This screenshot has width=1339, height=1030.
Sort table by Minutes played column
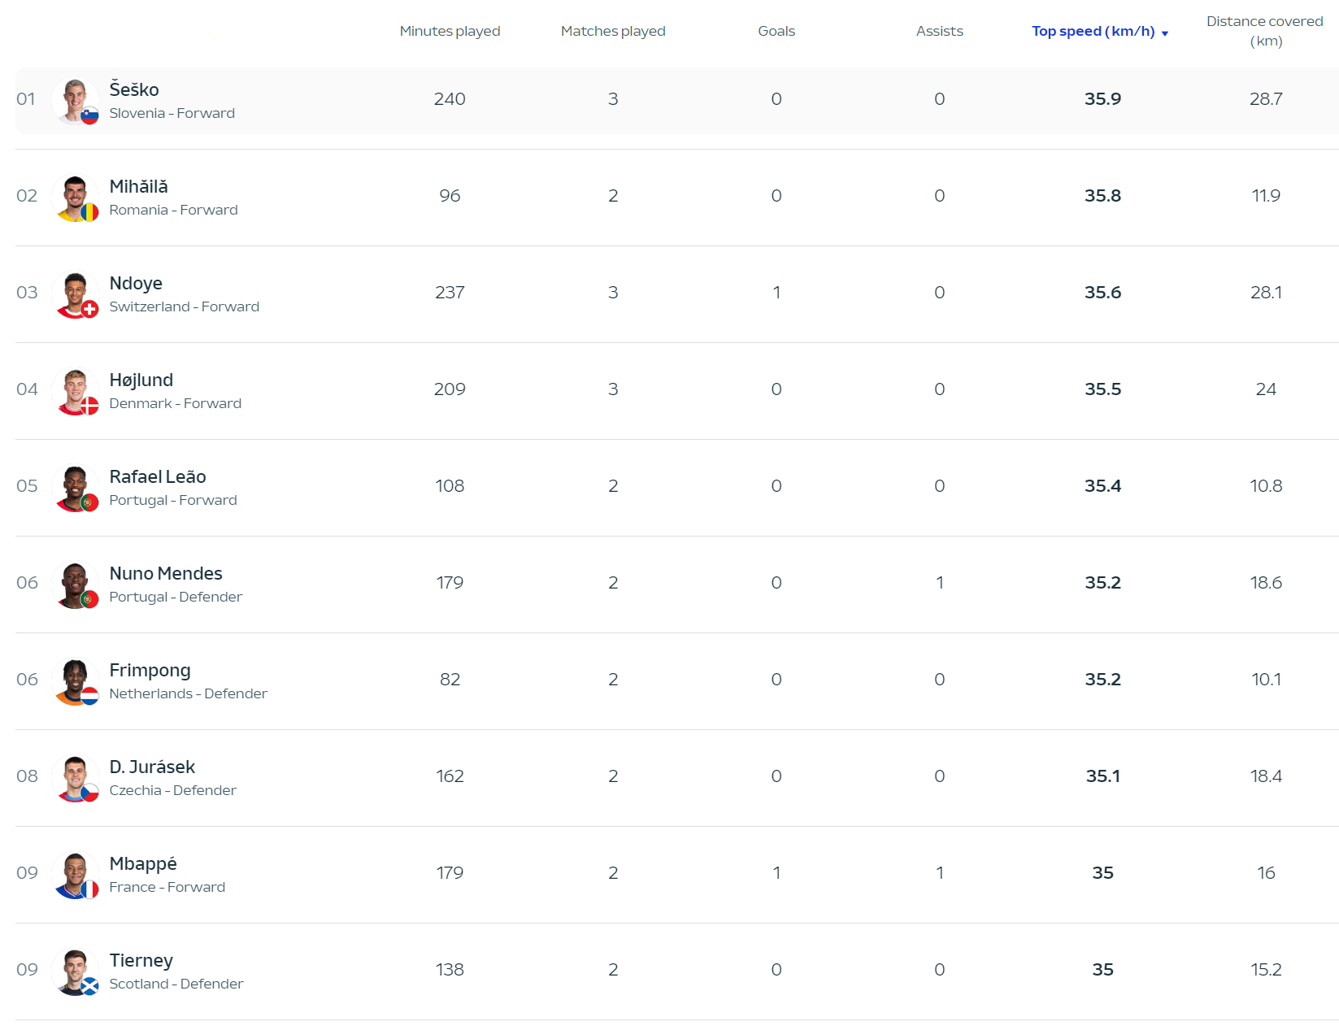[x=450, y=31]
